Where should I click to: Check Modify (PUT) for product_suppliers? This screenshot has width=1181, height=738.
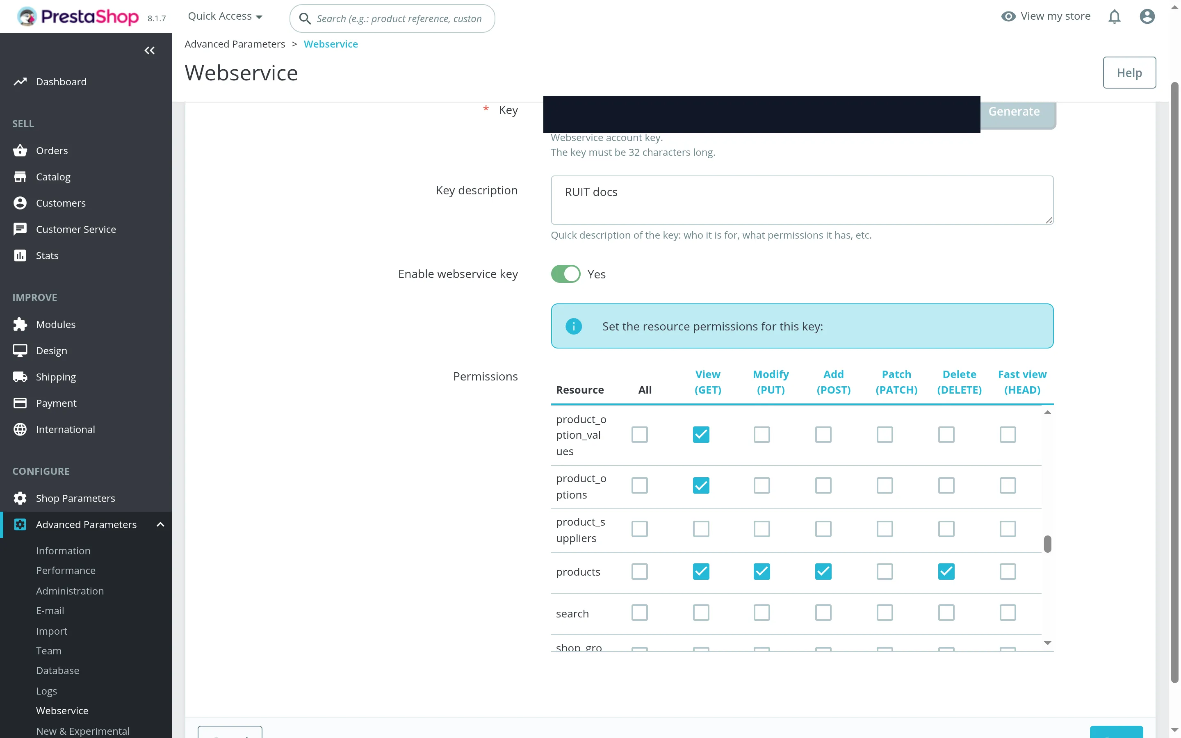tap(761, 528)
